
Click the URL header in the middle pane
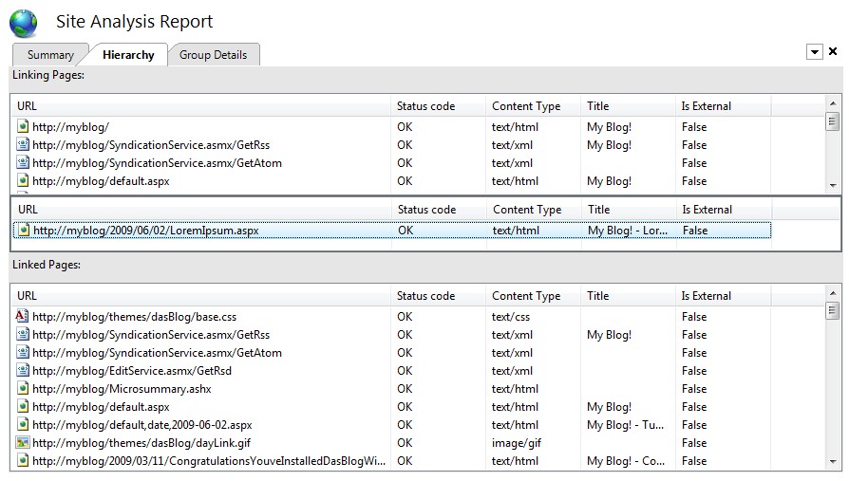pos(202,210)
